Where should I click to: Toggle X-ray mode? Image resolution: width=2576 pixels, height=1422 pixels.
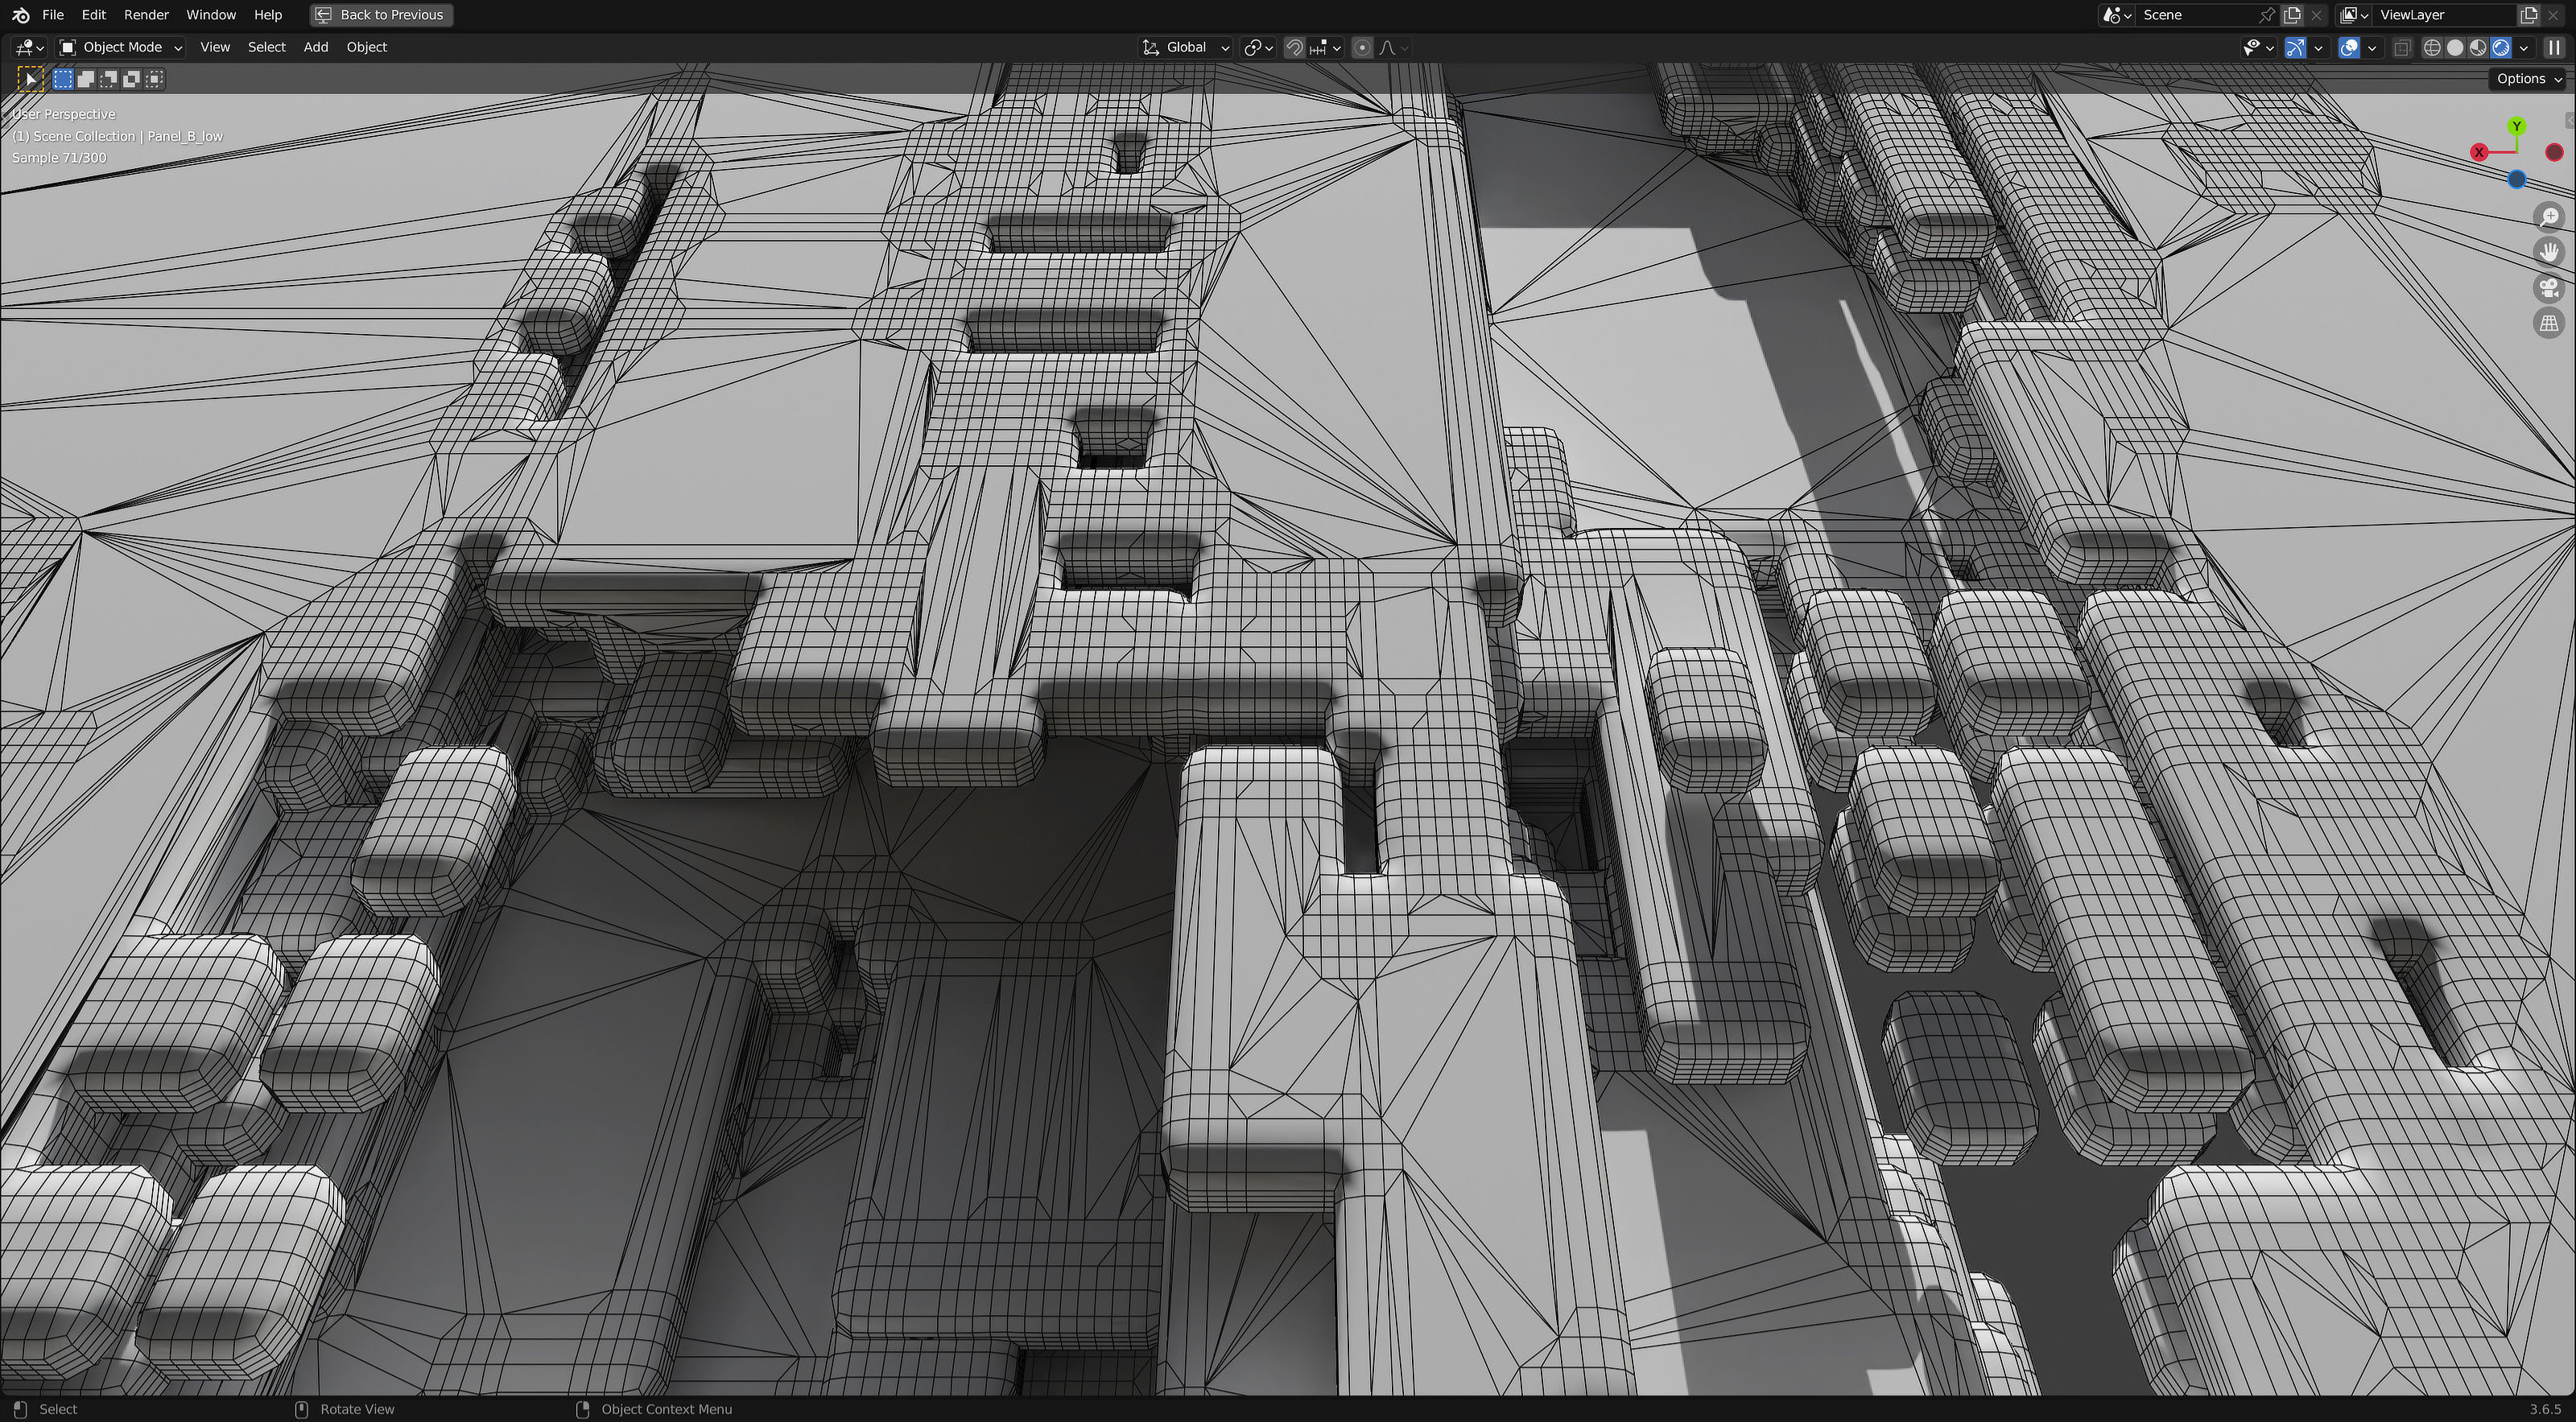click(2402, 47)
